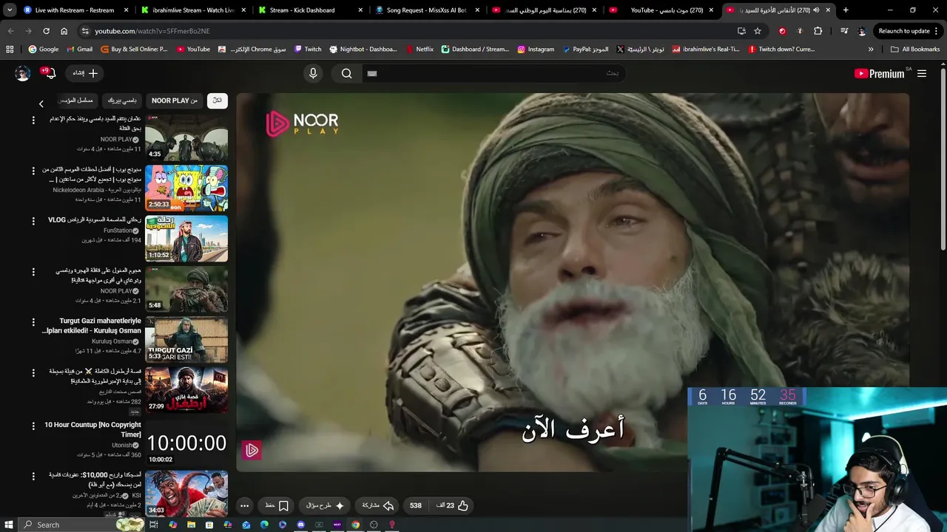Open Windows Start menu
Image resolution: width=947 pixels, height=532 pixels.
[8, 525]
